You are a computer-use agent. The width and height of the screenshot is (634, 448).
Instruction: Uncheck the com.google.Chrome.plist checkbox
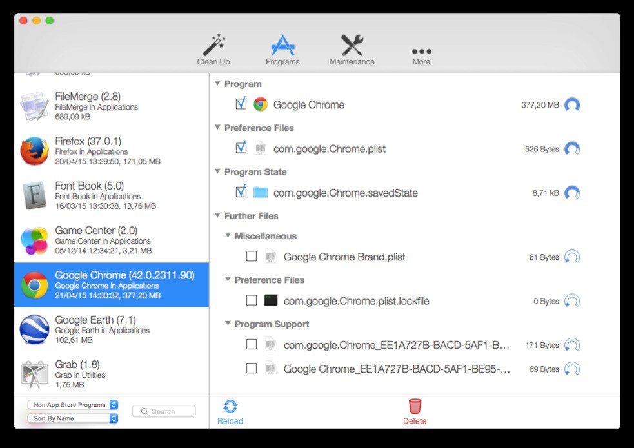click(x=241, y=148)
